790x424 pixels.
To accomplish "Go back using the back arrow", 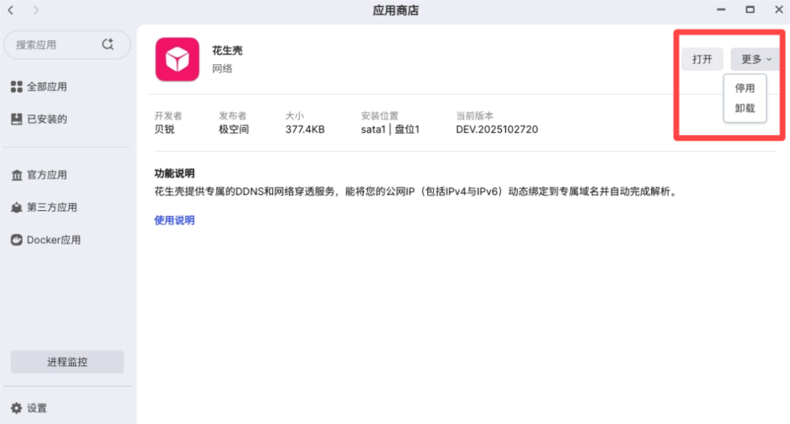I will tap(10, 10).
